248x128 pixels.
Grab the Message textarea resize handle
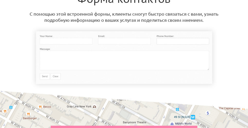click(208, 69)
